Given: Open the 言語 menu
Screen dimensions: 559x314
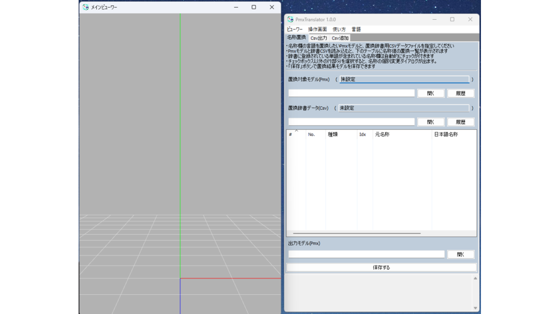Looking at the screenshot, I should [x=356, y=29].
